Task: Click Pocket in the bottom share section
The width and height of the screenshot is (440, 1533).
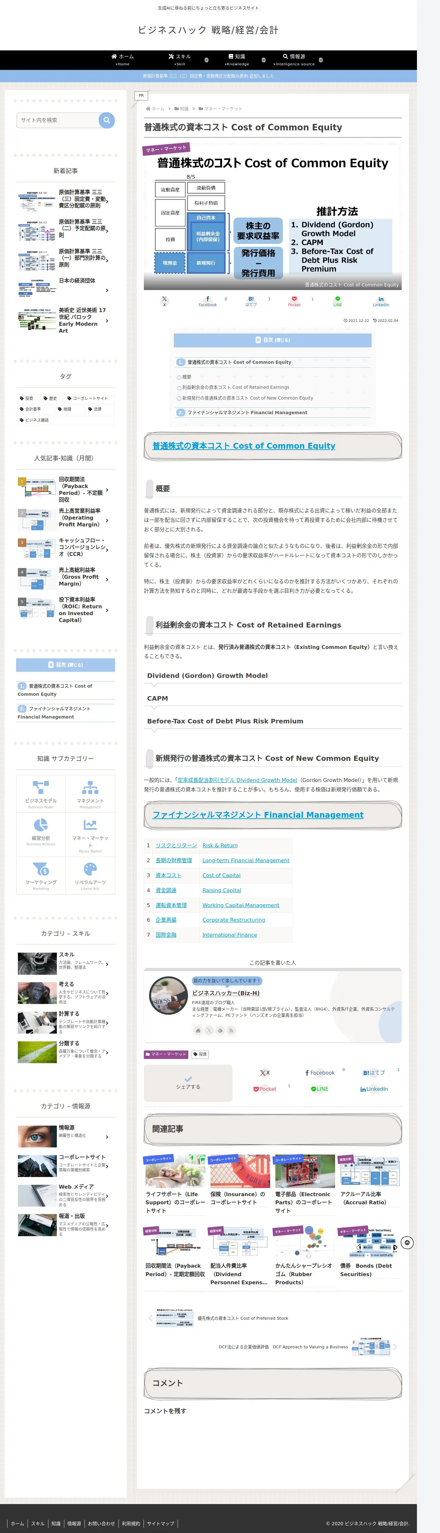Action: [265, 1089]
